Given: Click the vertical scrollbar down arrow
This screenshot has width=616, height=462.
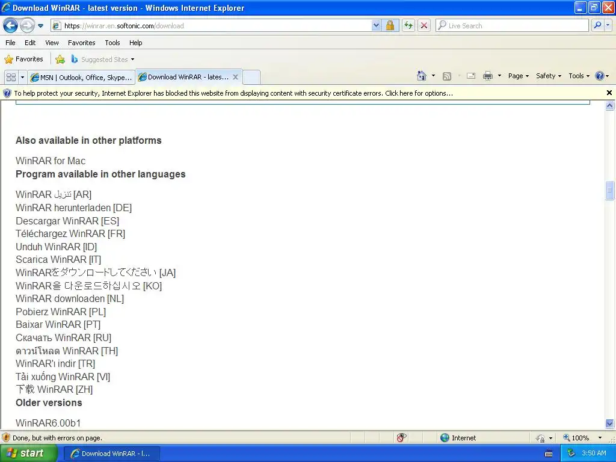Looking at the screenshot, I should (x=610, y=423).
